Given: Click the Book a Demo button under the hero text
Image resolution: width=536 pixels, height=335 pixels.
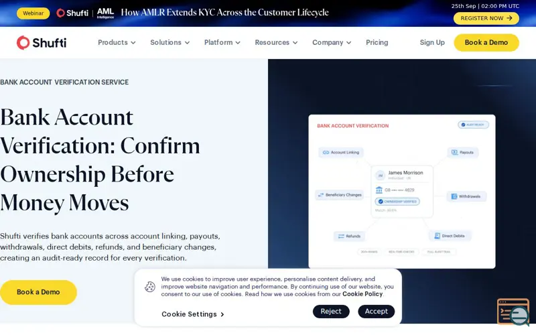Looking at the screenshot, I should 38,292.
